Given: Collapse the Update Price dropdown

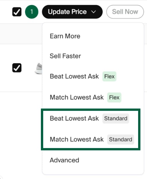Looking at the screenshot, I should (x=72, y=12).
